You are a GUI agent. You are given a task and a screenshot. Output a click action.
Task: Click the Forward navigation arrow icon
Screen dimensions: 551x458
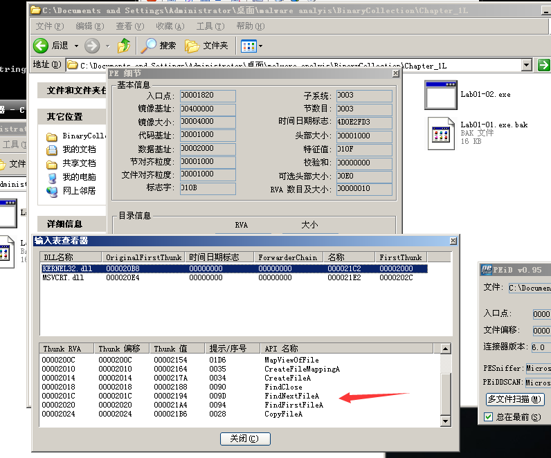pyautogui.click(x=91, y=46)
